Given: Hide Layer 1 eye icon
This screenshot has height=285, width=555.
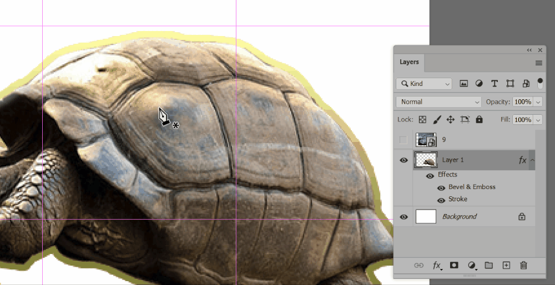Looking at the screenshot, I should (403, 160).
